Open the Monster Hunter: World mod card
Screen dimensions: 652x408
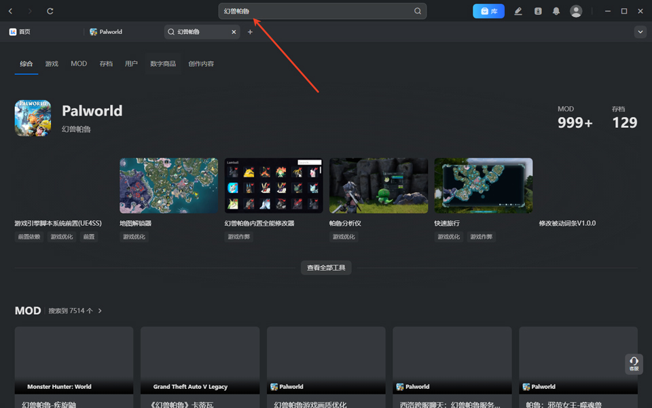(74, 367)
